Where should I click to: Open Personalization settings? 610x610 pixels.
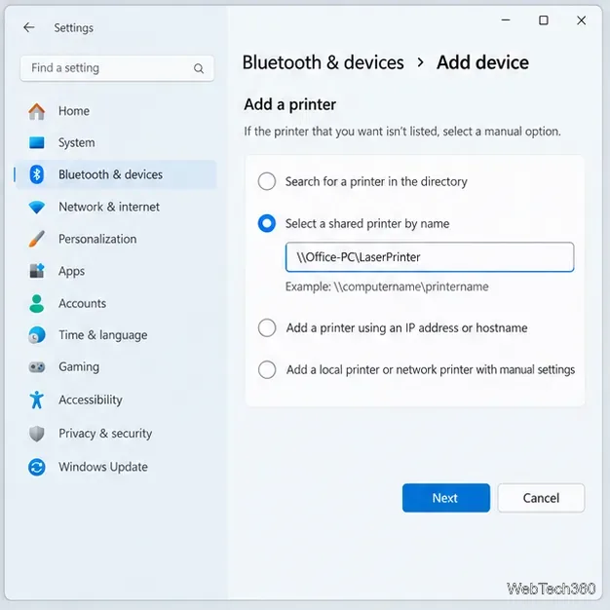point(97,239)
